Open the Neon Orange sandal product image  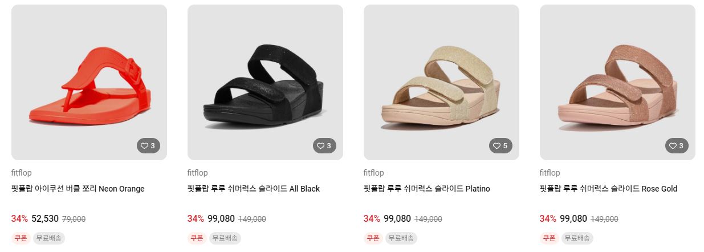89,82
